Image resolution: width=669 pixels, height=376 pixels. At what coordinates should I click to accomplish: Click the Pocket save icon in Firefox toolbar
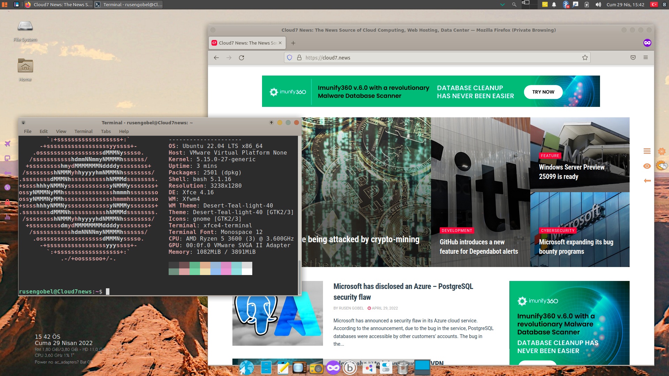pyautogui.click(x=633, y=57)
